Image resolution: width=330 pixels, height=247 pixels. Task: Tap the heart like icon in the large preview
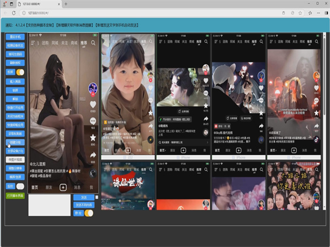92,104
